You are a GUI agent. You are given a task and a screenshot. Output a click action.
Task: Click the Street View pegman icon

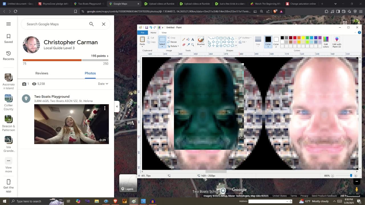point(357,190)
